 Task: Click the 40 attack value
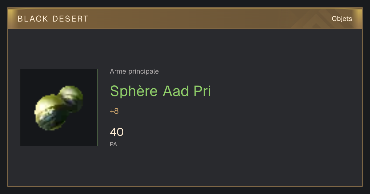[x=117, y=132]
